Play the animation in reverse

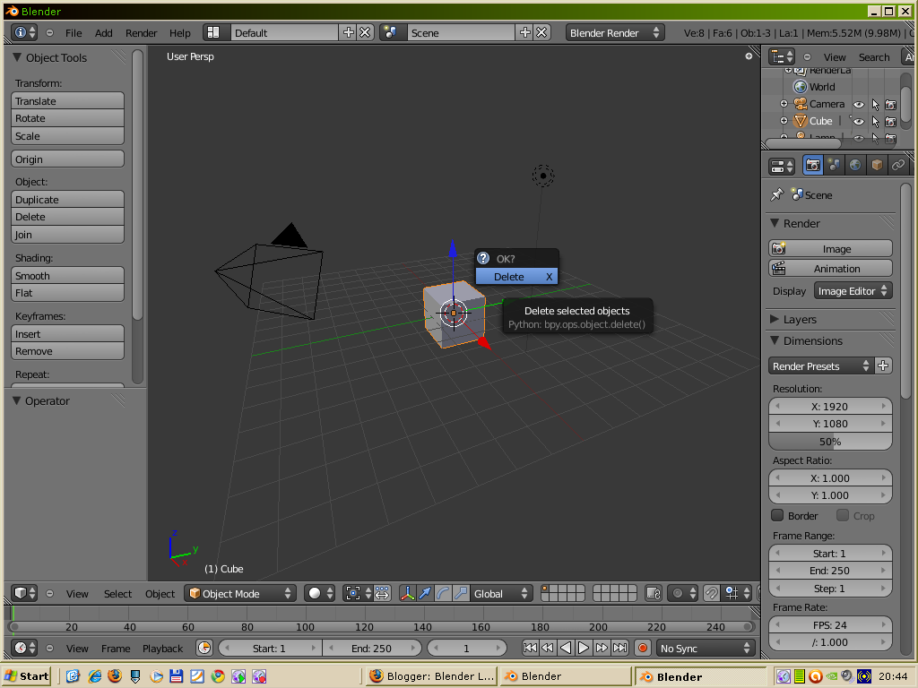(x=566, y=648)
